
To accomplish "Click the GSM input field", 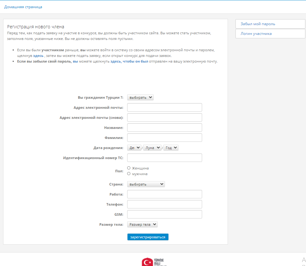I will tap(164, 214).
